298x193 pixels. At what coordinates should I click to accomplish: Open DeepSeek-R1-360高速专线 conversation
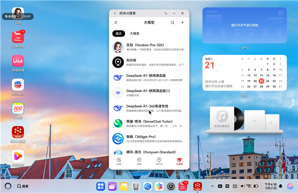coord(149,108)
